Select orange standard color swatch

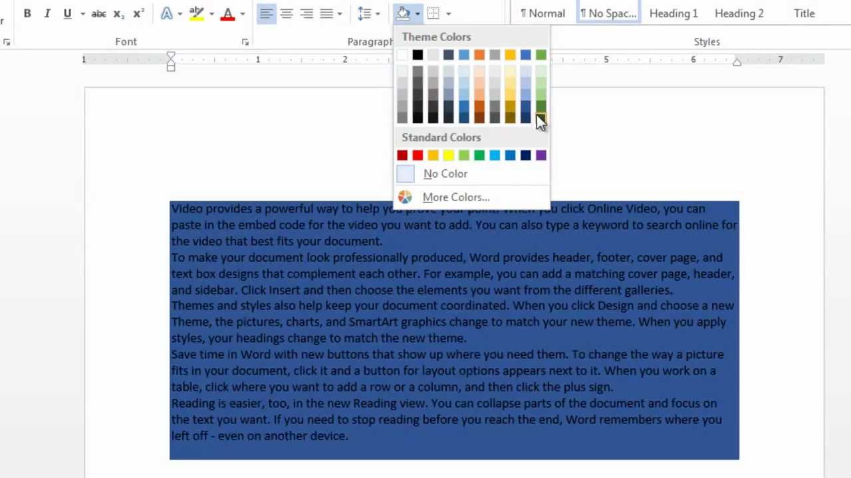tap(433, 155)
